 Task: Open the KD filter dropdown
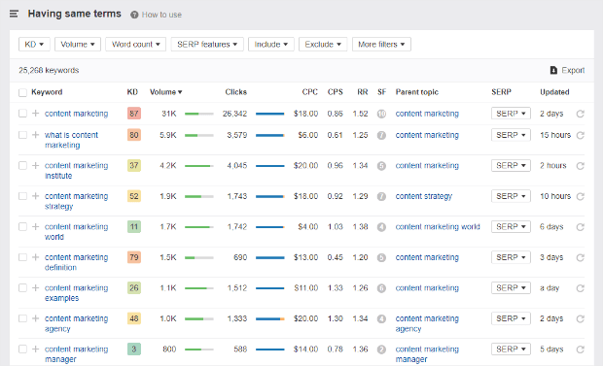tap(34, 44)
